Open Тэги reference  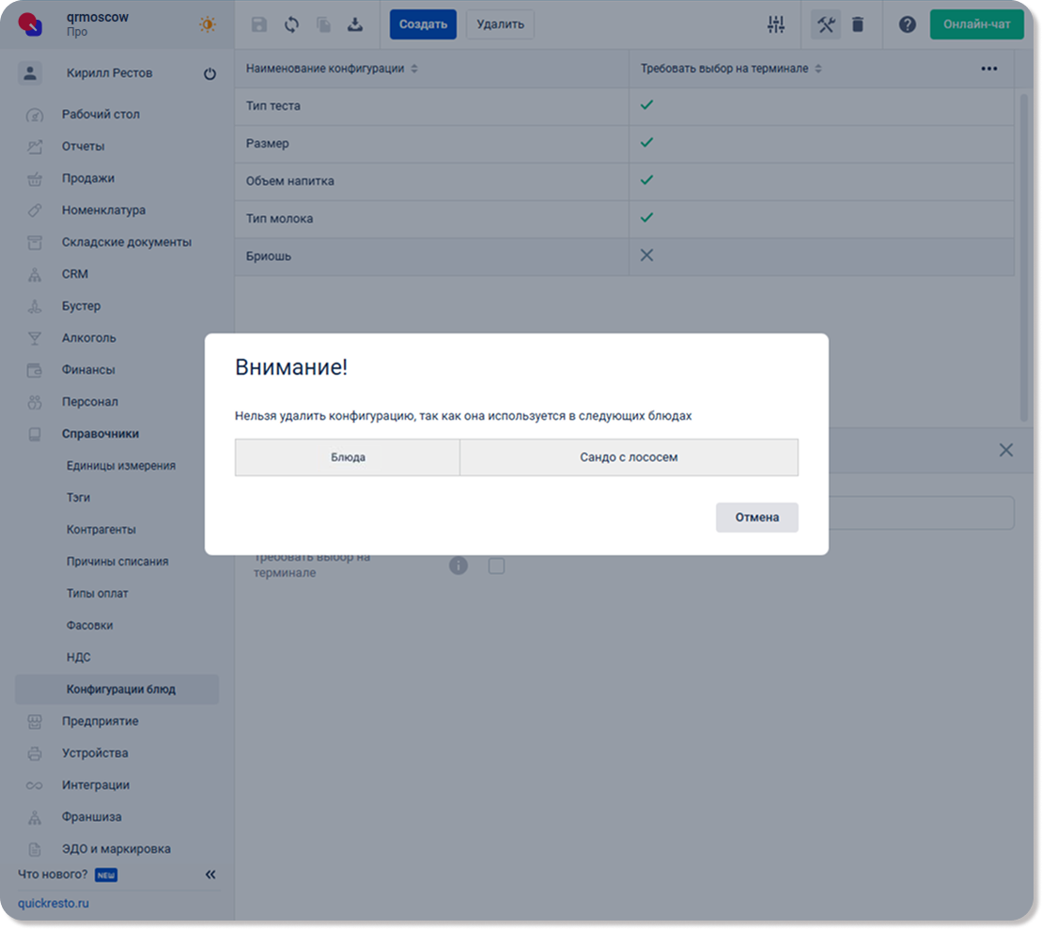pyautogui.click(x=78, y=498)
